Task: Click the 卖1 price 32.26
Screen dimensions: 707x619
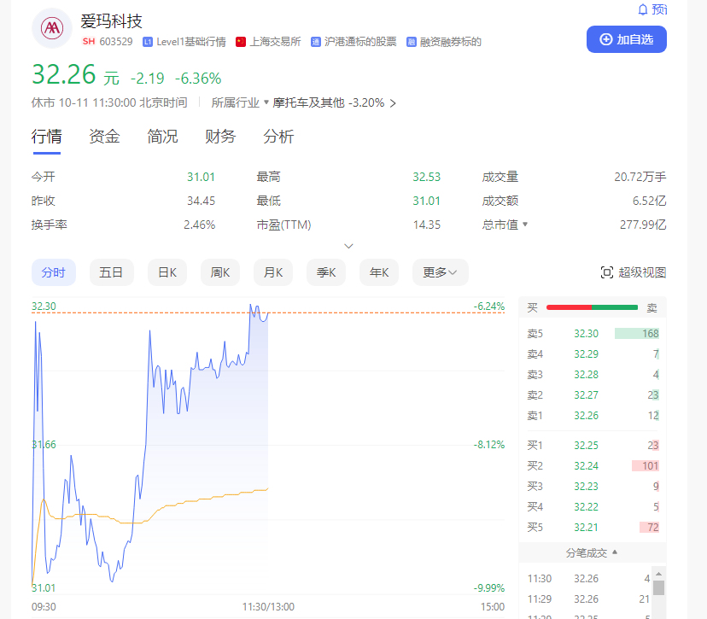Action: 586,416
